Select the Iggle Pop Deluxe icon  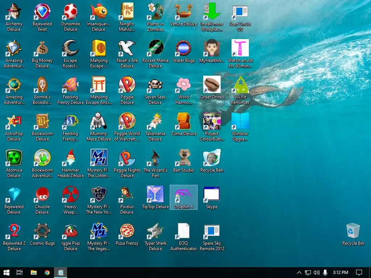pyautogui.click(x=71, y=231)
